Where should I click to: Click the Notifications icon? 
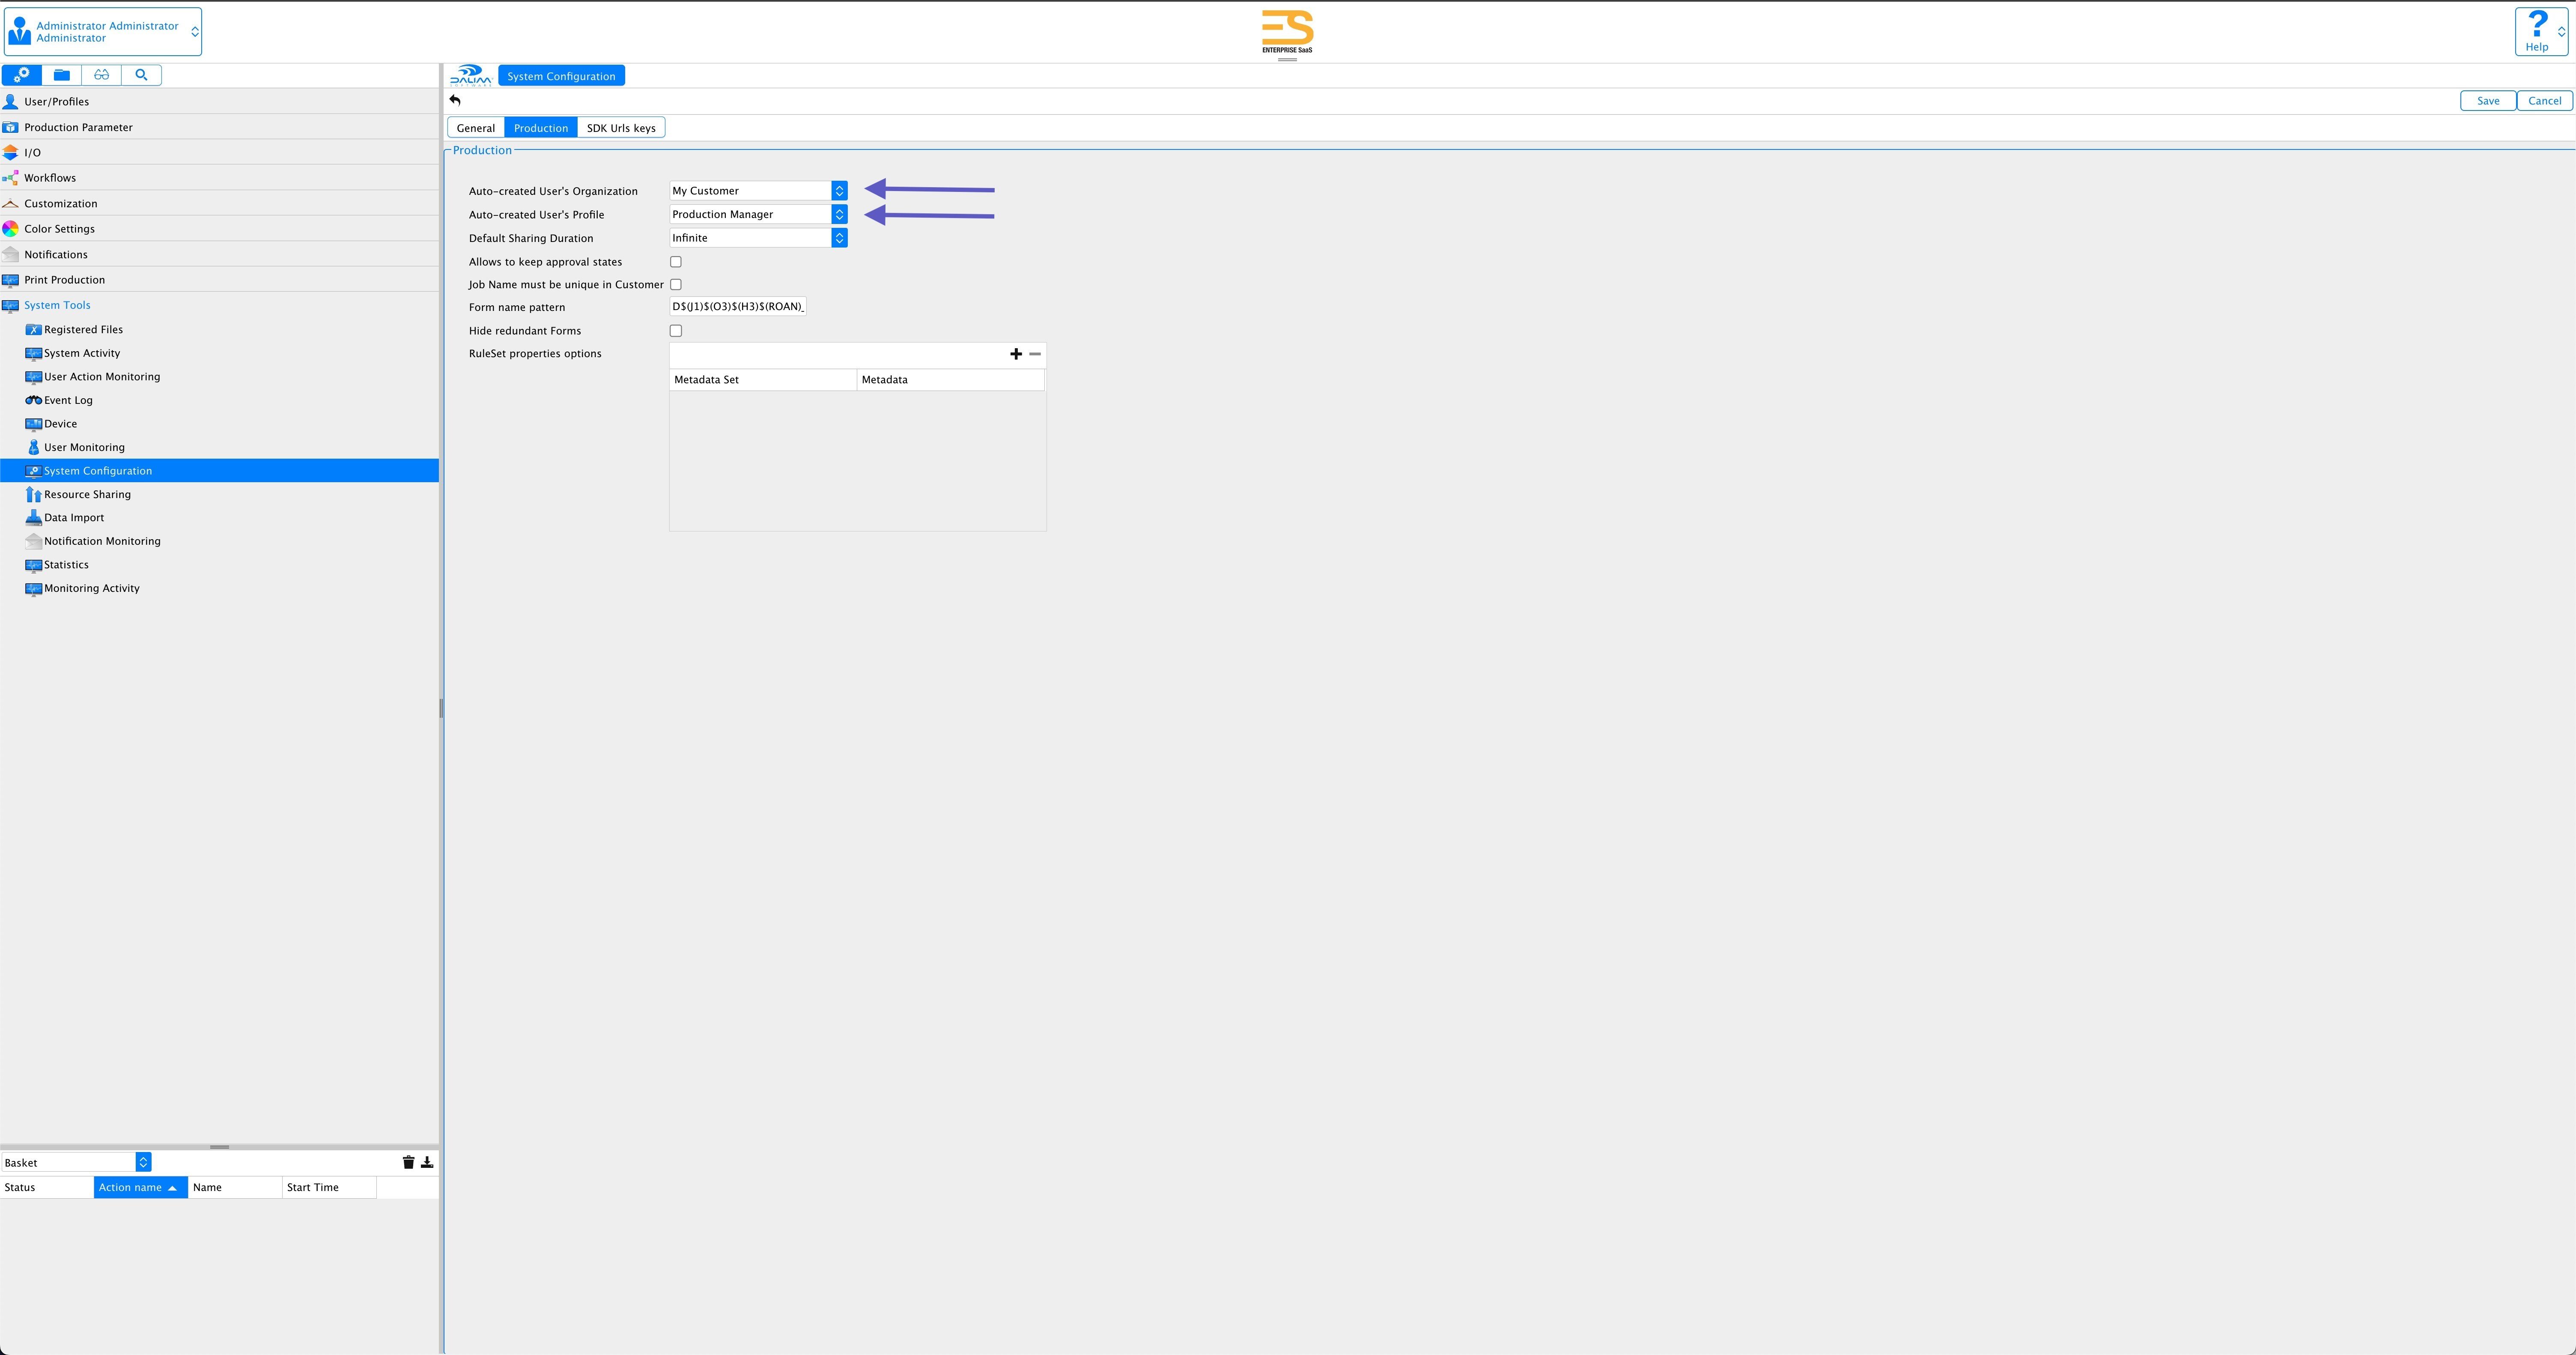coord(10,254)
